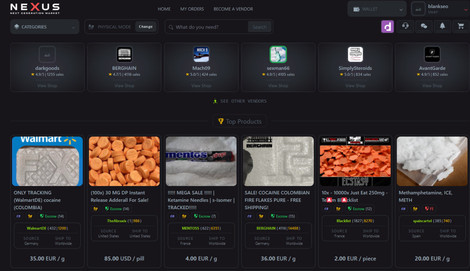Open the chat messages icon

click(424, 26)
